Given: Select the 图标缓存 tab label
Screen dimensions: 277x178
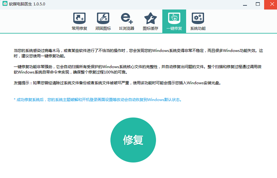Looking at the screenshot, I should point(150,29).
